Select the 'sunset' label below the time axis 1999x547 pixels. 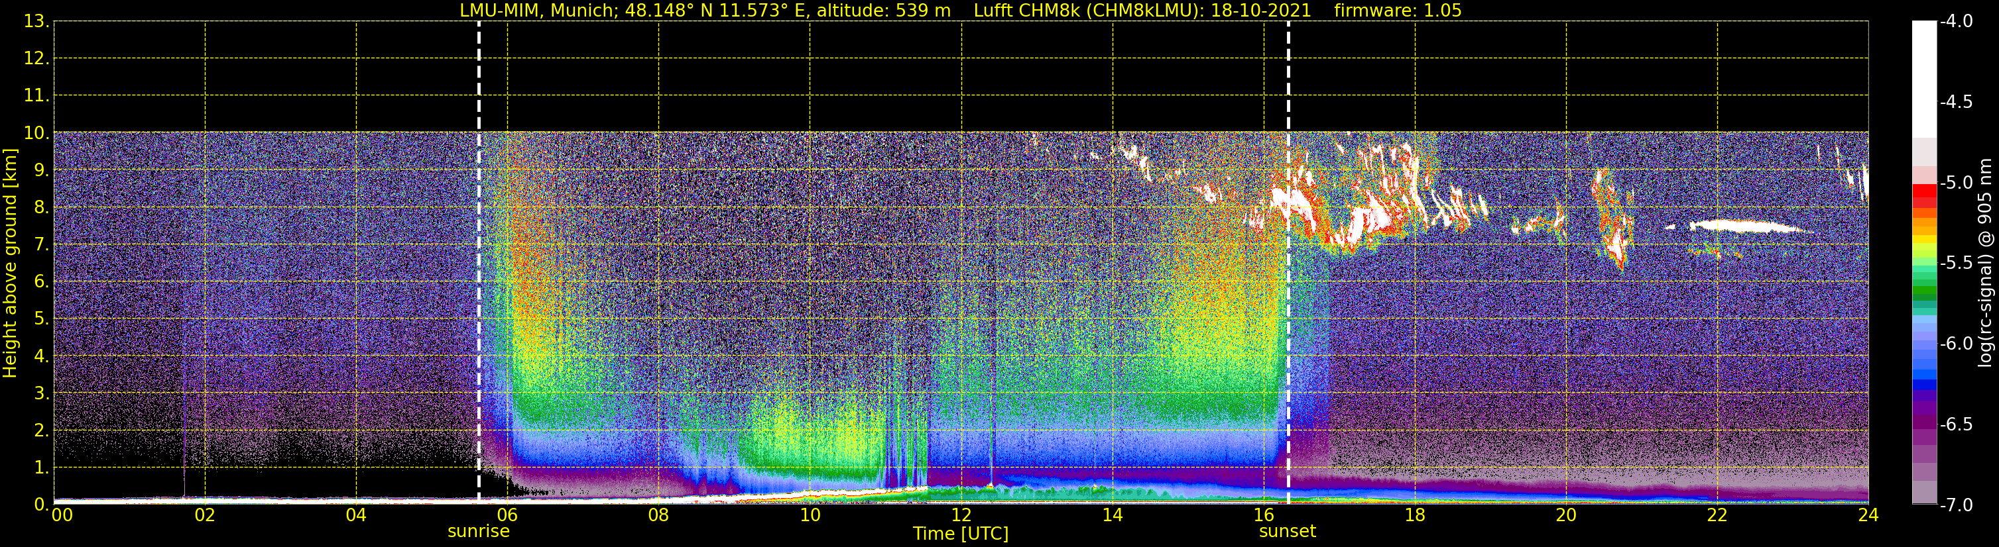[x=1288, y=532]
